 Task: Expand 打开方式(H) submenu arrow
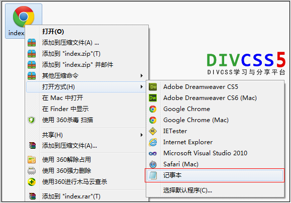tap(142, 86)
